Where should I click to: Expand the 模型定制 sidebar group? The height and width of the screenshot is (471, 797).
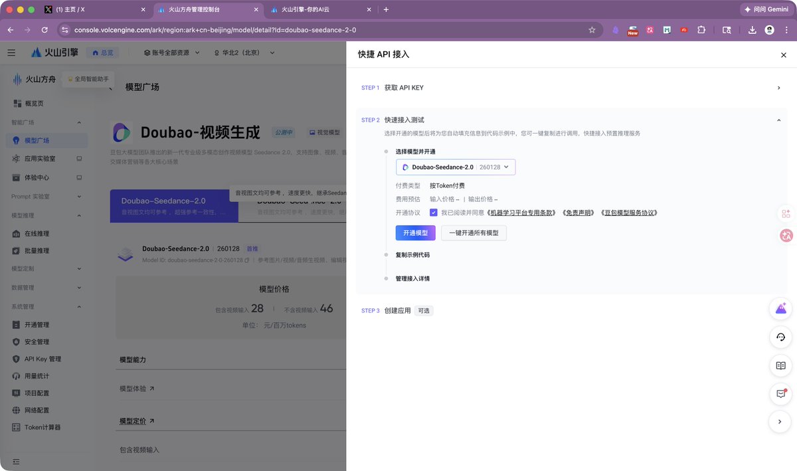(79, 269)
